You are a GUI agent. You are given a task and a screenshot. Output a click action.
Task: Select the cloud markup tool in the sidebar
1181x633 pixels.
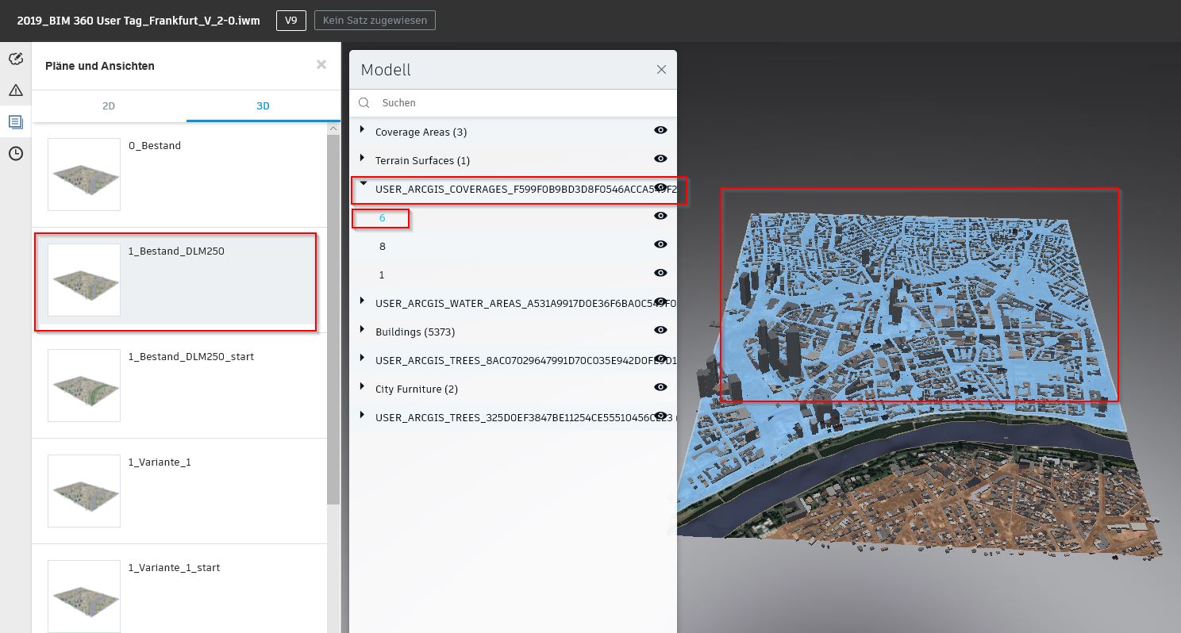pos(15,59)
